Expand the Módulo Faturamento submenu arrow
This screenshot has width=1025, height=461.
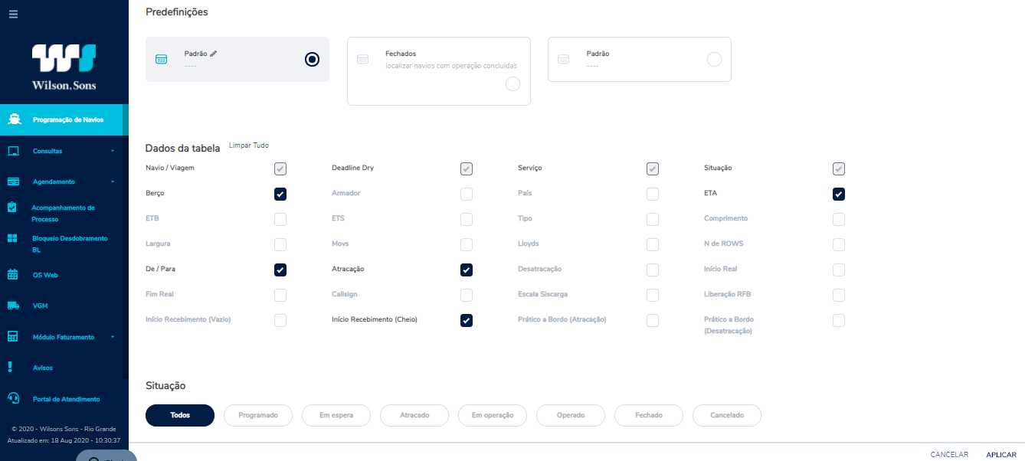click(113, 337)
